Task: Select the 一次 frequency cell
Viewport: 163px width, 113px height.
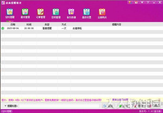Action: point(64,28)
